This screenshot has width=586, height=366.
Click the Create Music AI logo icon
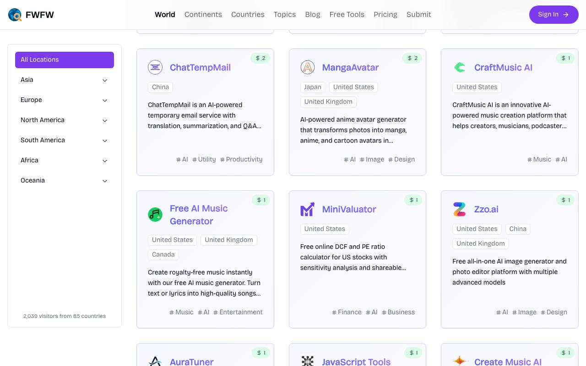(460, 361)
